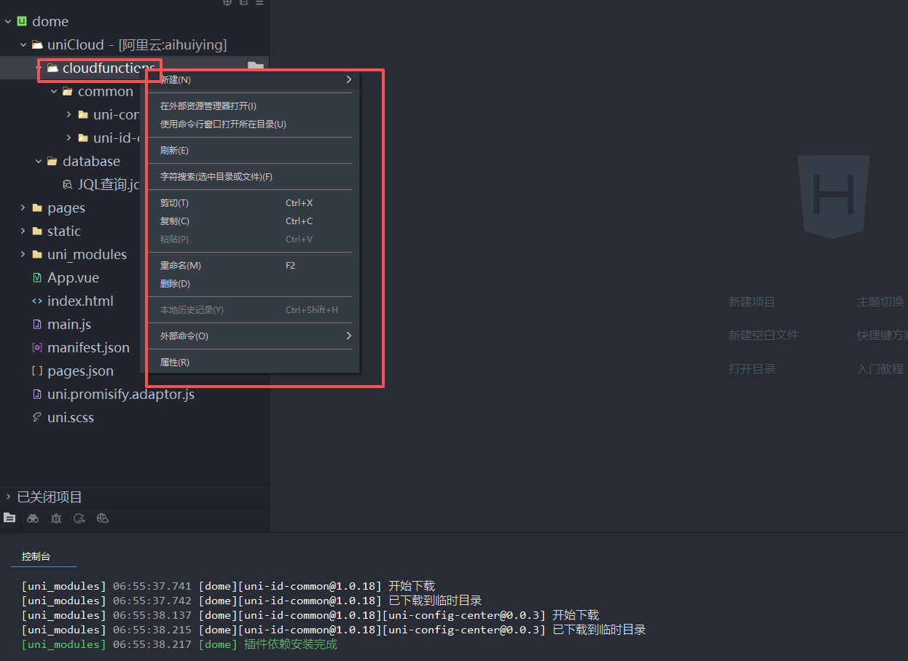Viewport: 908px width, 661px height.
Task: Click the App.vue file icon
Action: (x=37, y=277)
